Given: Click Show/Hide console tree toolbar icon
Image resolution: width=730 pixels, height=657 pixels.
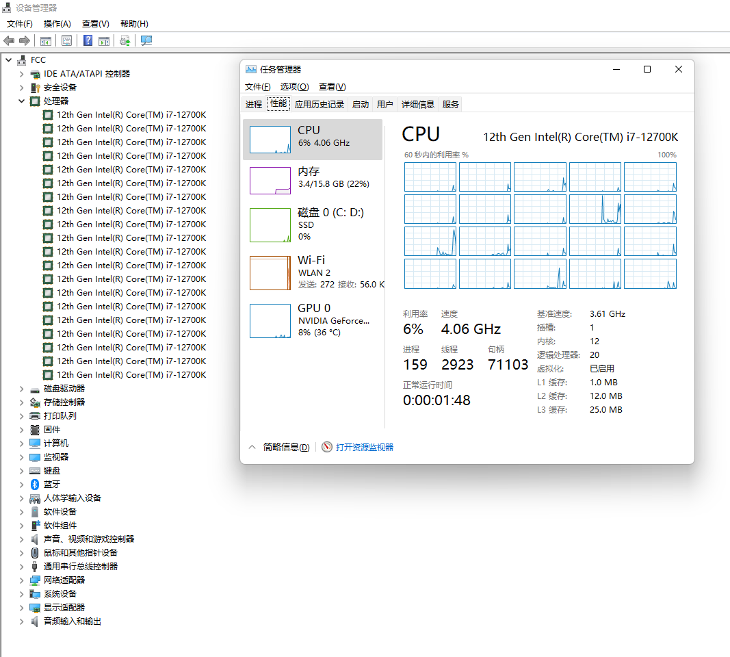Looking at the screenshot, I should 46,40.
